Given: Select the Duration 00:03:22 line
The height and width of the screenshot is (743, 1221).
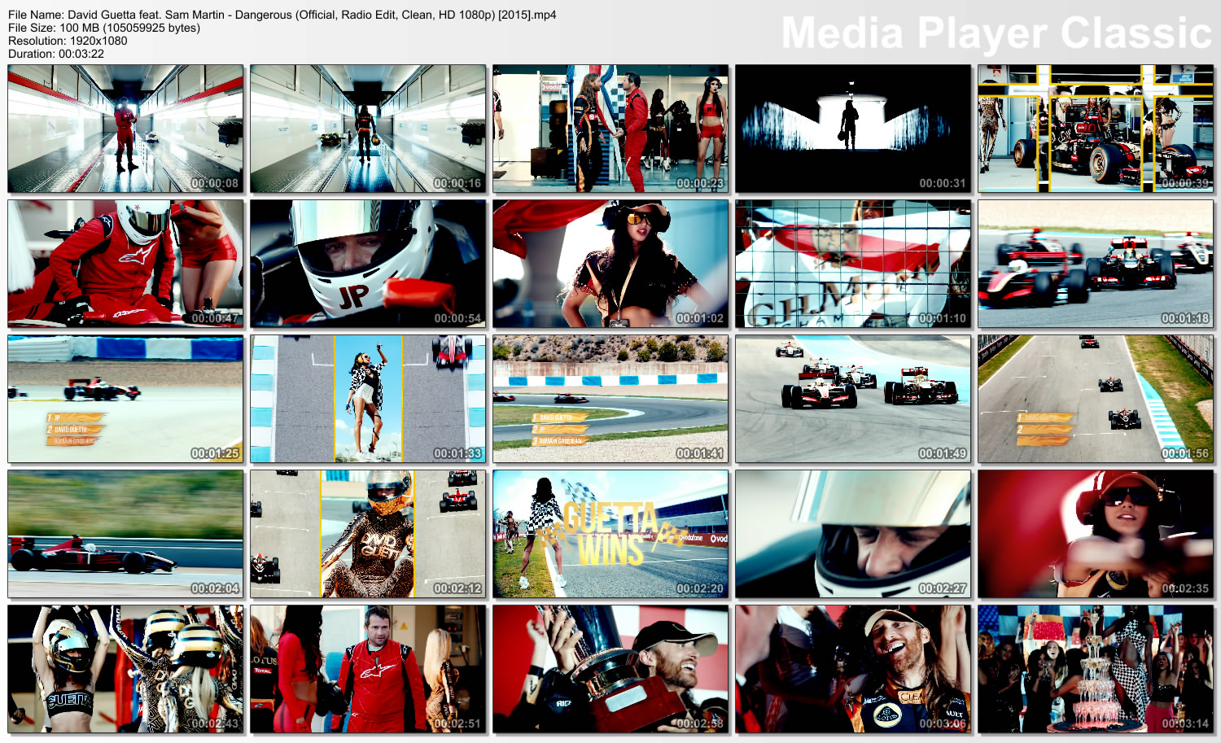Looking at the screenshot, I should coord(56,54).
